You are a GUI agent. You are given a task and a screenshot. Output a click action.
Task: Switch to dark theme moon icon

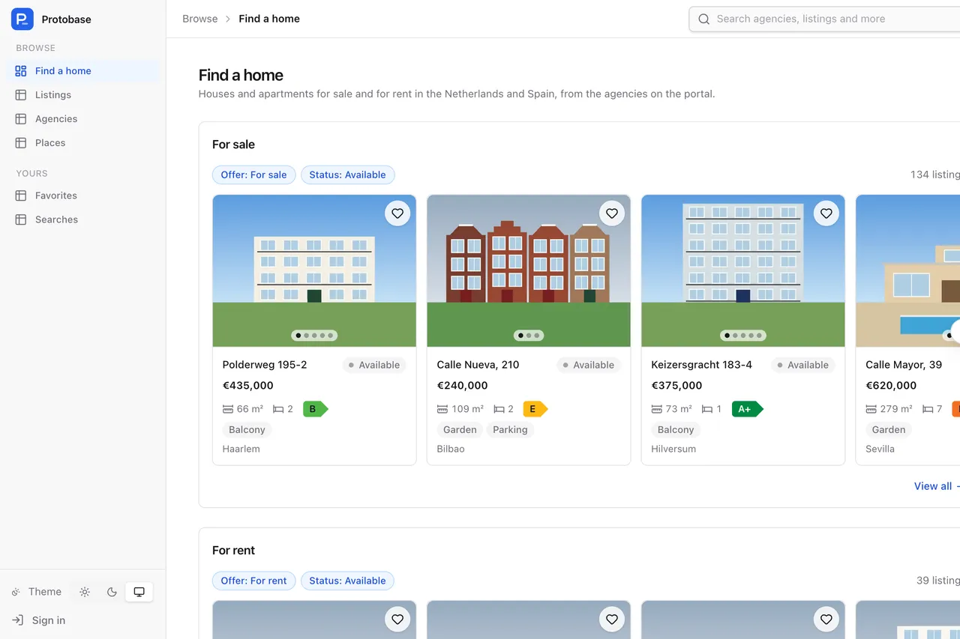pyautogui.click(x=112, y=592)
